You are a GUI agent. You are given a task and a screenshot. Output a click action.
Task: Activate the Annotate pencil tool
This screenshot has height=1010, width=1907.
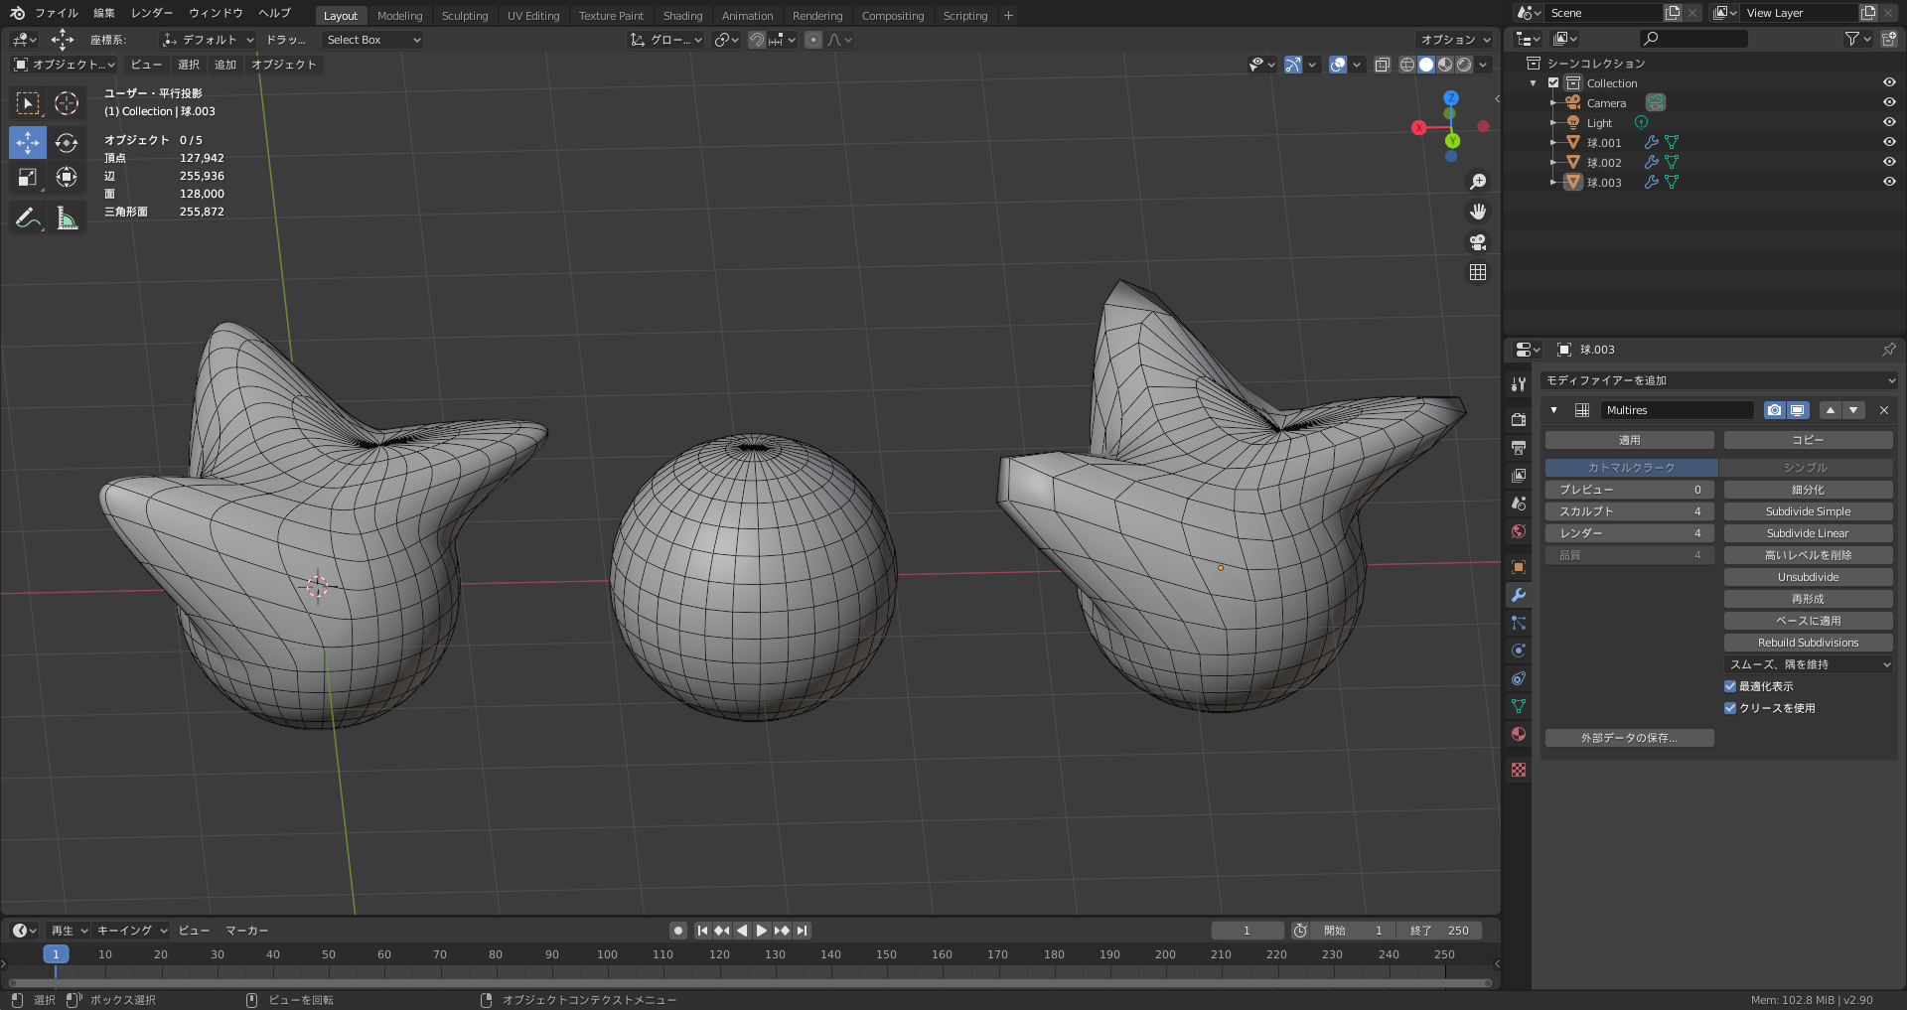tap(28, 217)
